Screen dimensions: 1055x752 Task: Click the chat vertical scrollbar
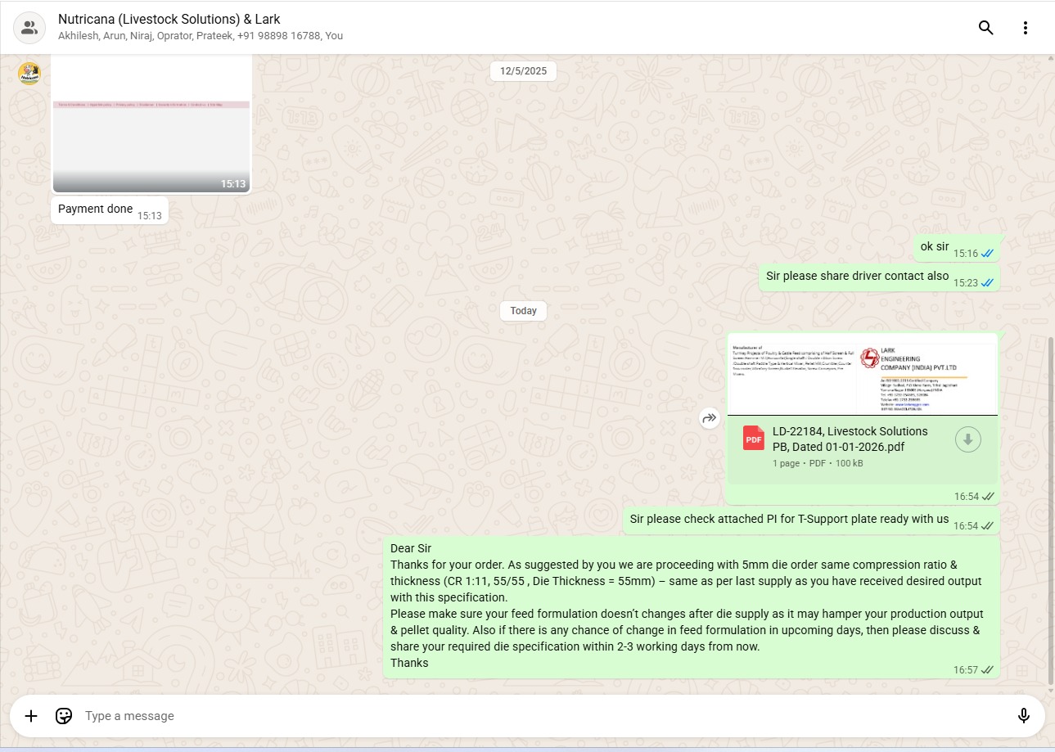tap(1051, 507)
